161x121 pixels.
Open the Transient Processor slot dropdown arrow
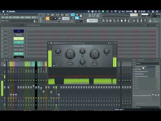click(134, 67)
